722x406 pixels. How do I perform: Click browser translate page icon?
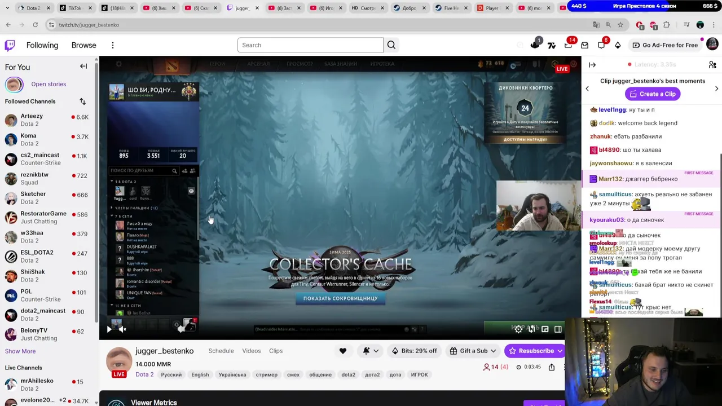(x=596, y=25)
